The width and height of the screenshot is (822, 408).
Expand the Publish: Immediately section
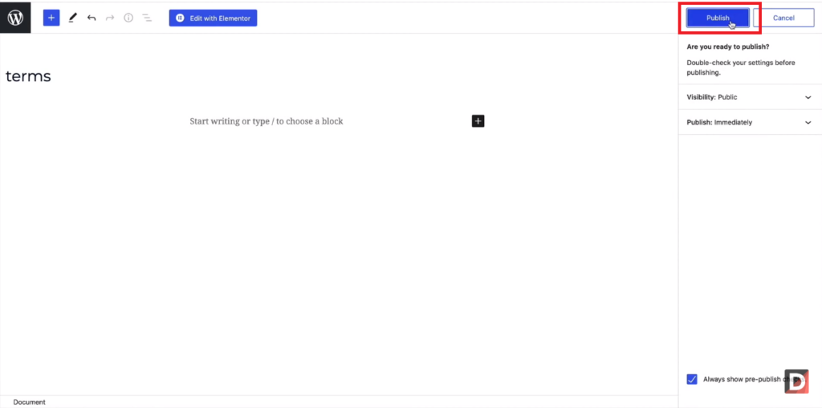(x=750, y=122)
